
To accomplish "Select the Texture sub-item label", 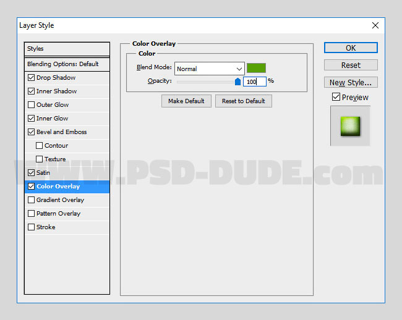I will tap(55, 159).
